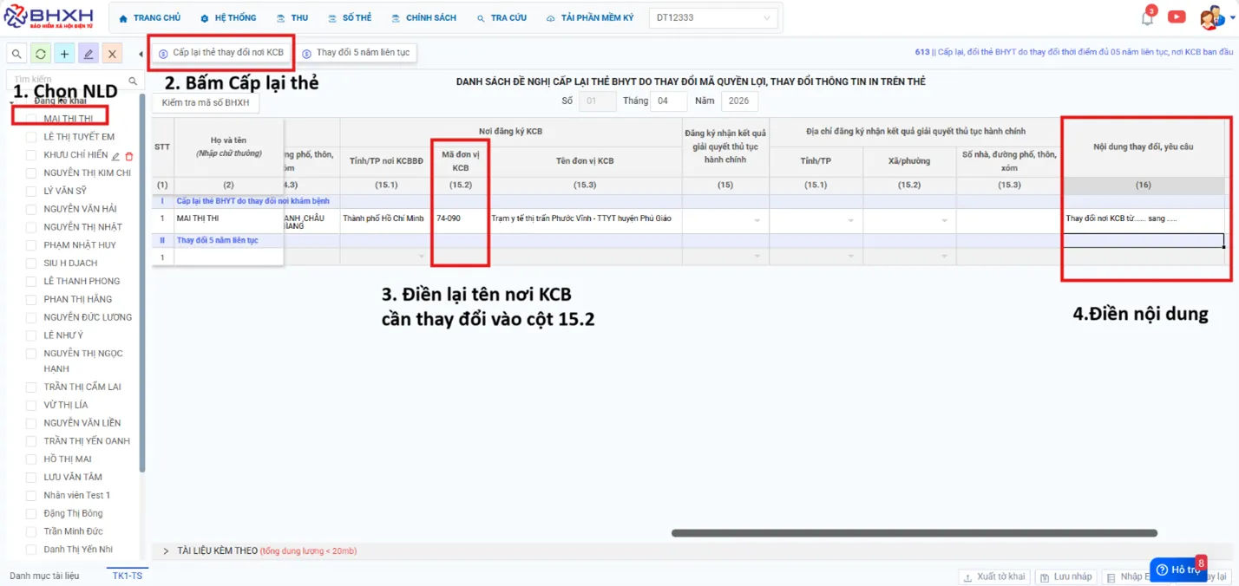The image size is (1239, 586).
Task: Check the box for LÊ THỊ TUYẾT EM
Action: [x=31, y=137]
